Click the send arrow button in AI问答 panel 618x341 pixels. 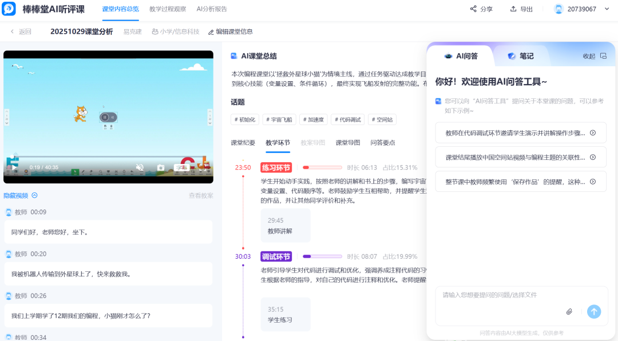click(593, 311)
